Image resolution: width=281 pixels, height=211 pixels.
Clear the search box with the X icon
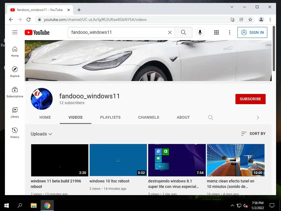170,32
